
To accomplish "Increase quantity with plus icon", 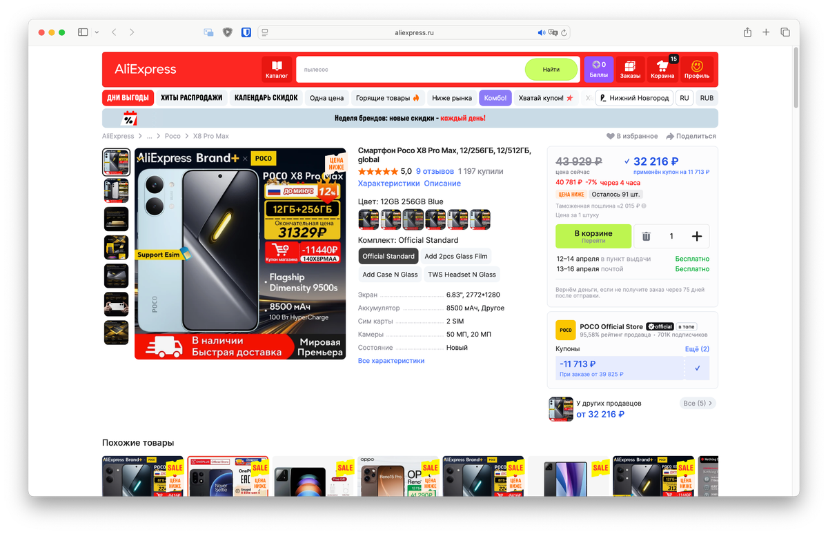I will [697, 236].
